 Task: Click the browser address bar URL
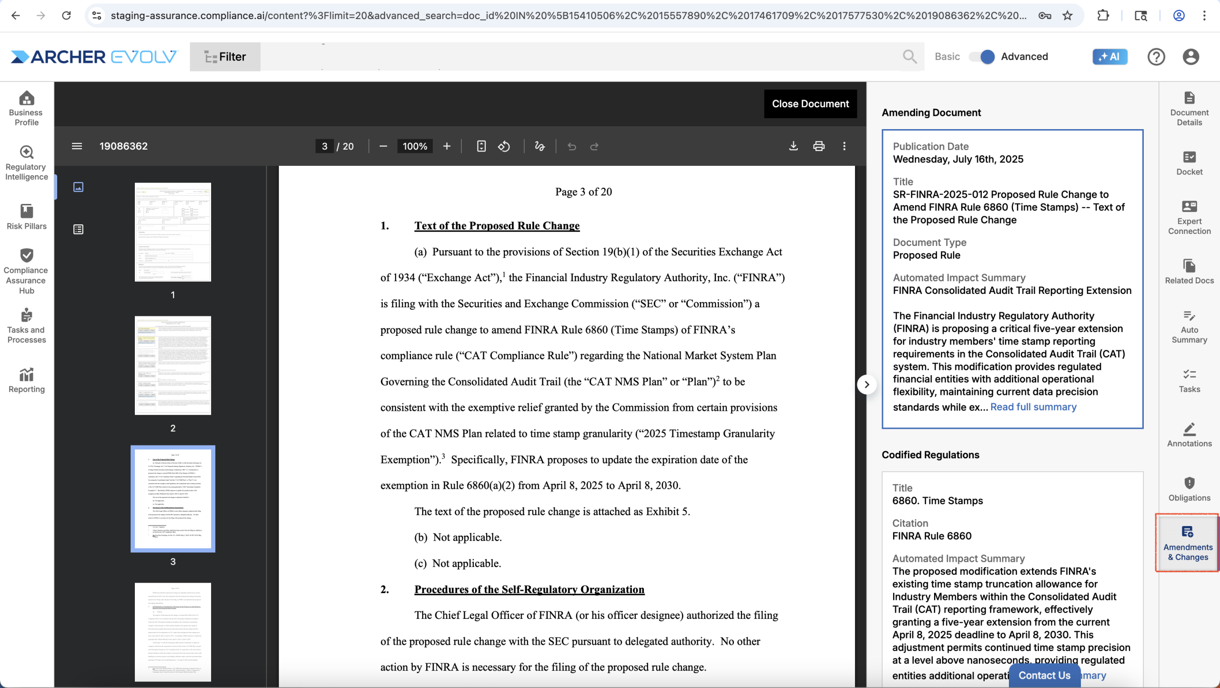tap(568, 16)
